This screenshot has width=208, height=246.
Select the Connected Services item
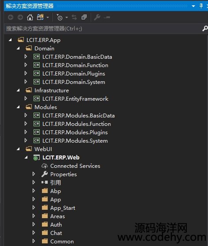tap(75, 166)
